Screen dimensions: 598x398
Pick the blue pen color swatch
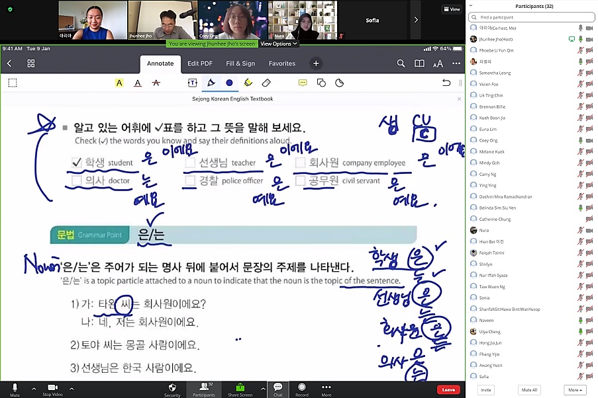pos(229,83)
